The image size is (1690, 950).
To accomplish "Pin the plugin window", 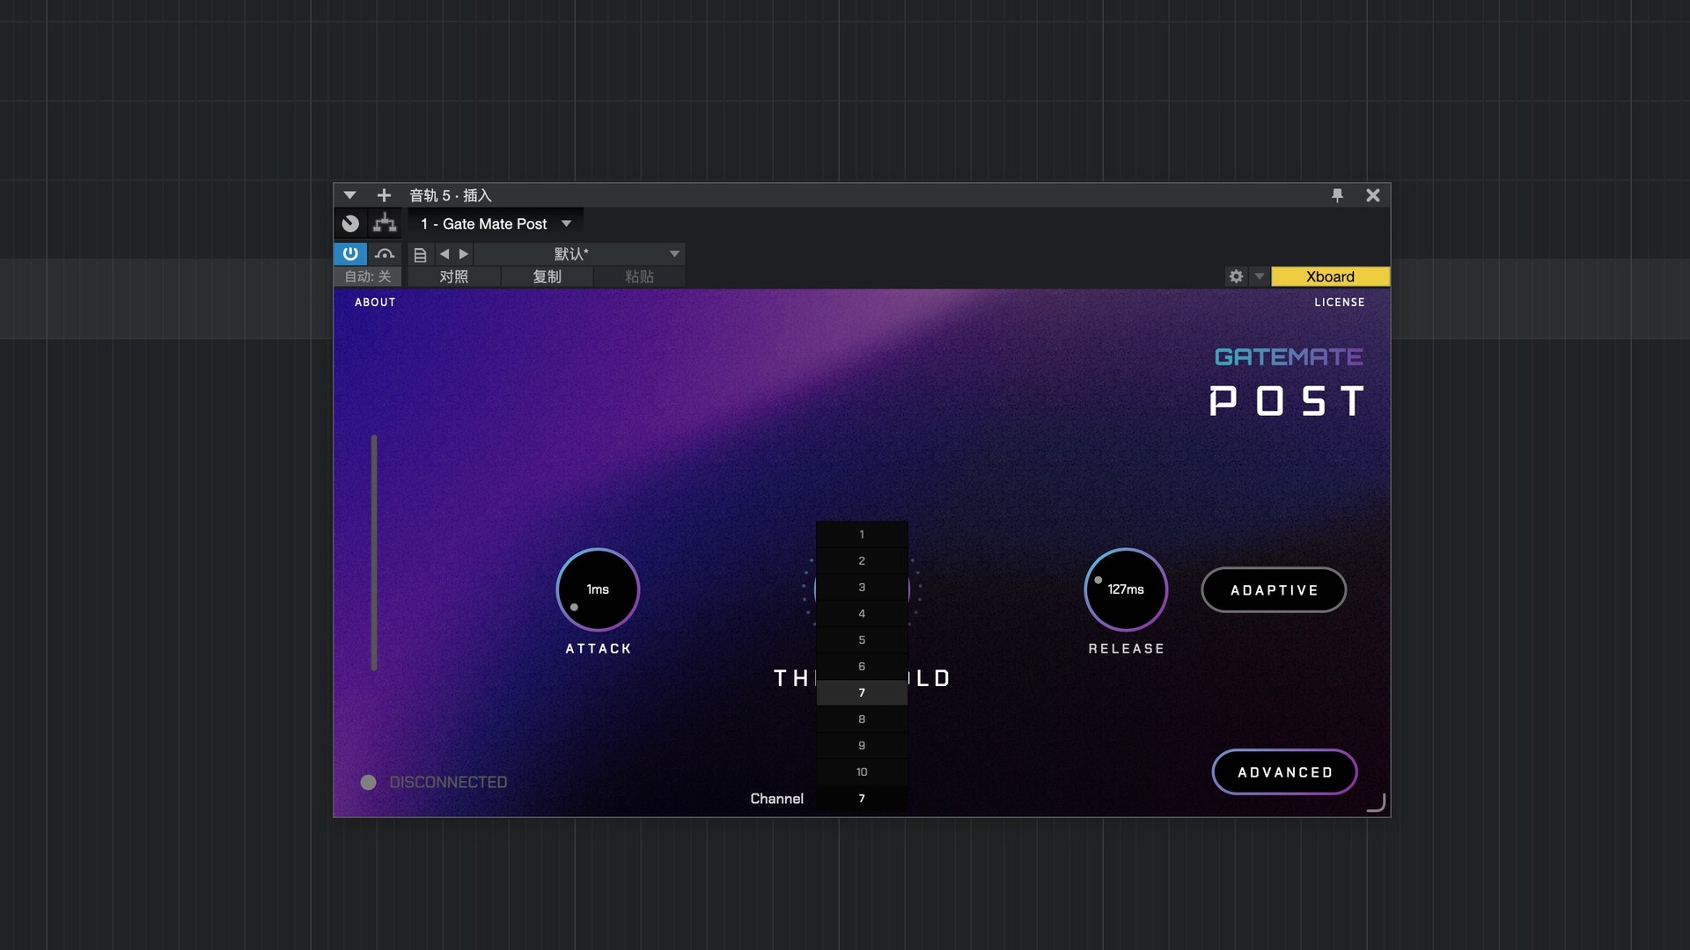I will click(x=1337, y=195).
